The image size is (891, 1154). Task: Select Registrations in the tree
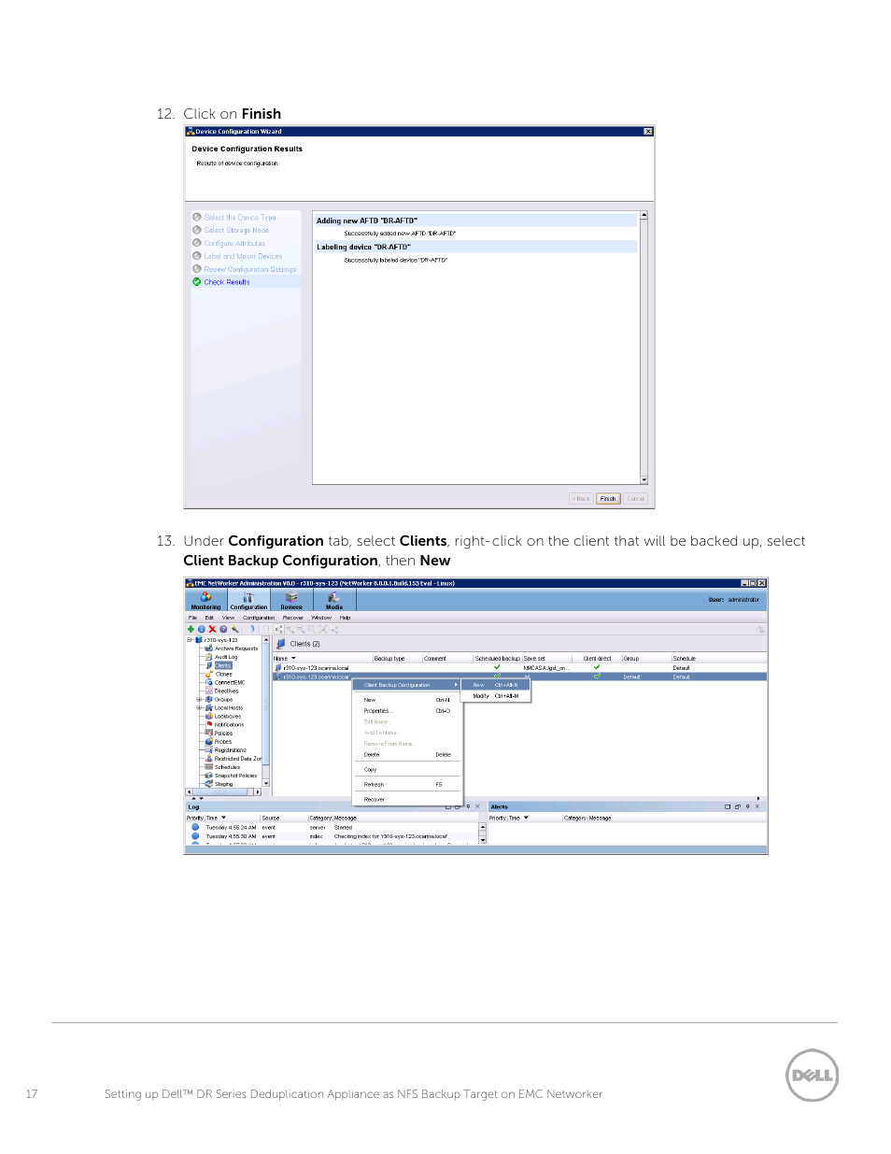click(x=231, y=750)
